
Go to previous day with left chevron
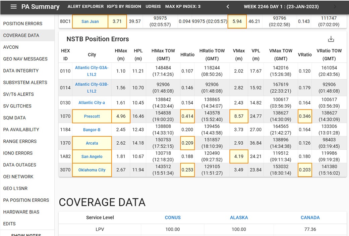pos(228,7)
